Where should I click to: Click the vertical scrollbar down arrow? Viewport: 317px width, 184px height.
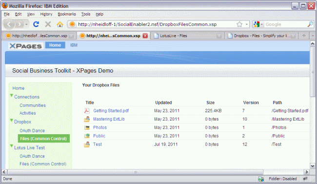pos(312,166)
